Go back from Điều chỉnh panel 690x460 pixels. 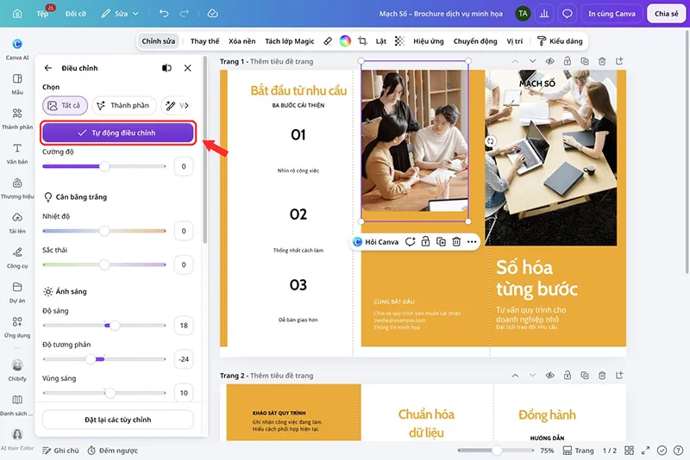(x=48, y=68)
